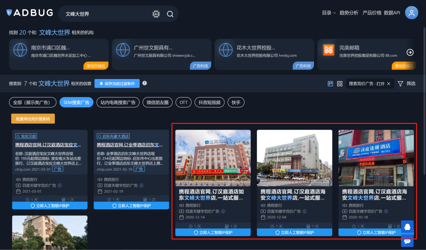The width and height of the screenshot is (426, 250).
Task: Click the orange 88 logo of 完美邮箱
Action: [x=329, y=50]
